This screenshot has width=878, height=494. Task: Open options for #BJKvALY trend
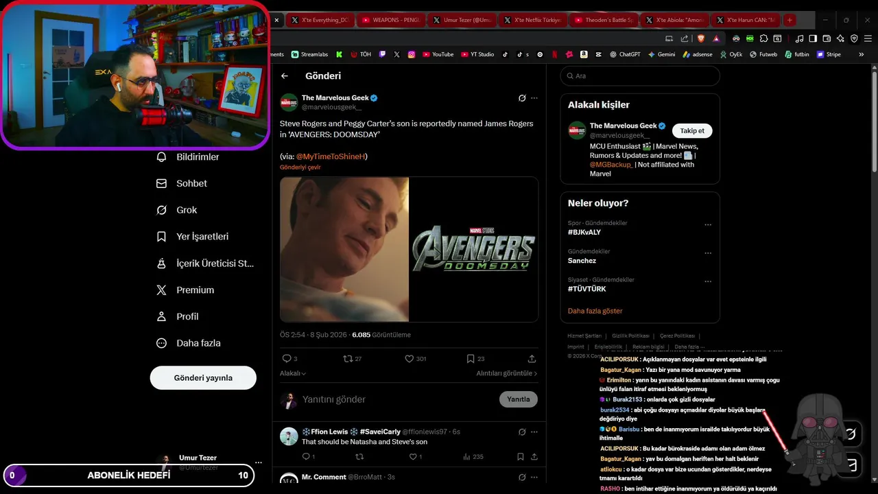[x=708, y=225]
